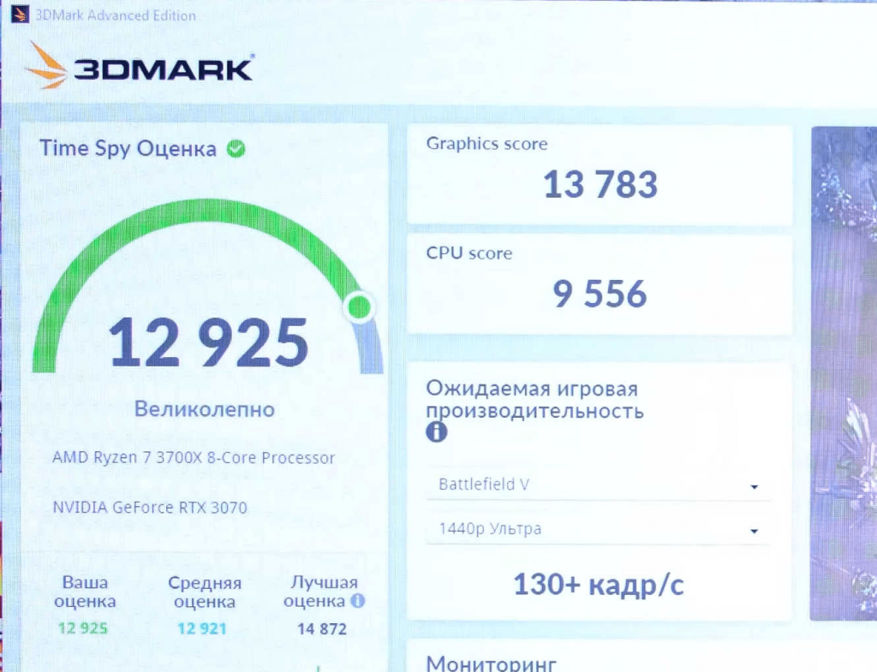Click the green gauge marker dot
Image resolution: width=877 pixels, height=672 pixels.
coord(359,307)
